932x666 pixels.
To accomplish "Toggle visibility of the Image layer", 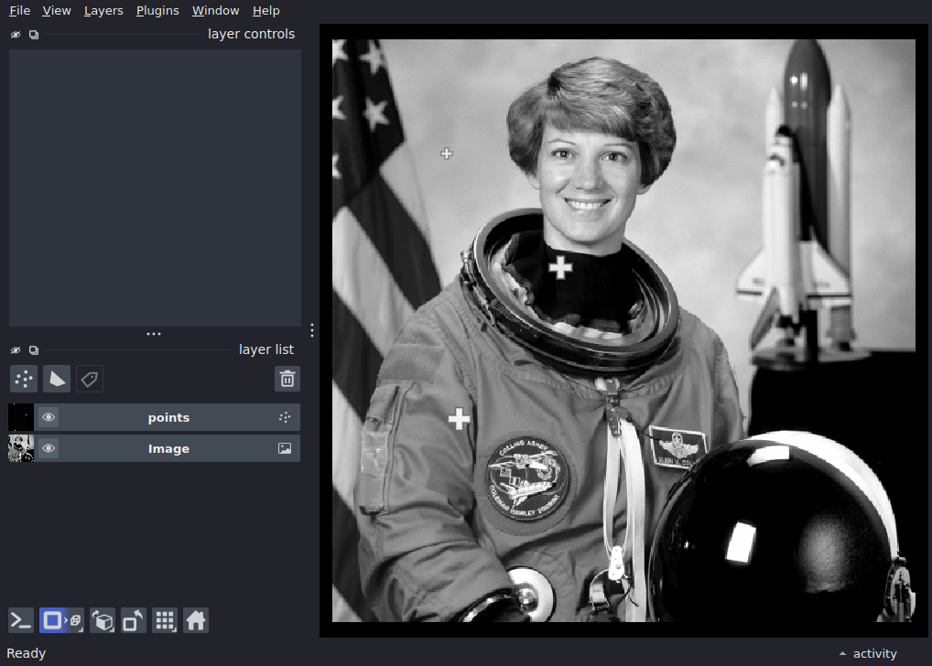I will pyautogui.click(x=49, y=448).
